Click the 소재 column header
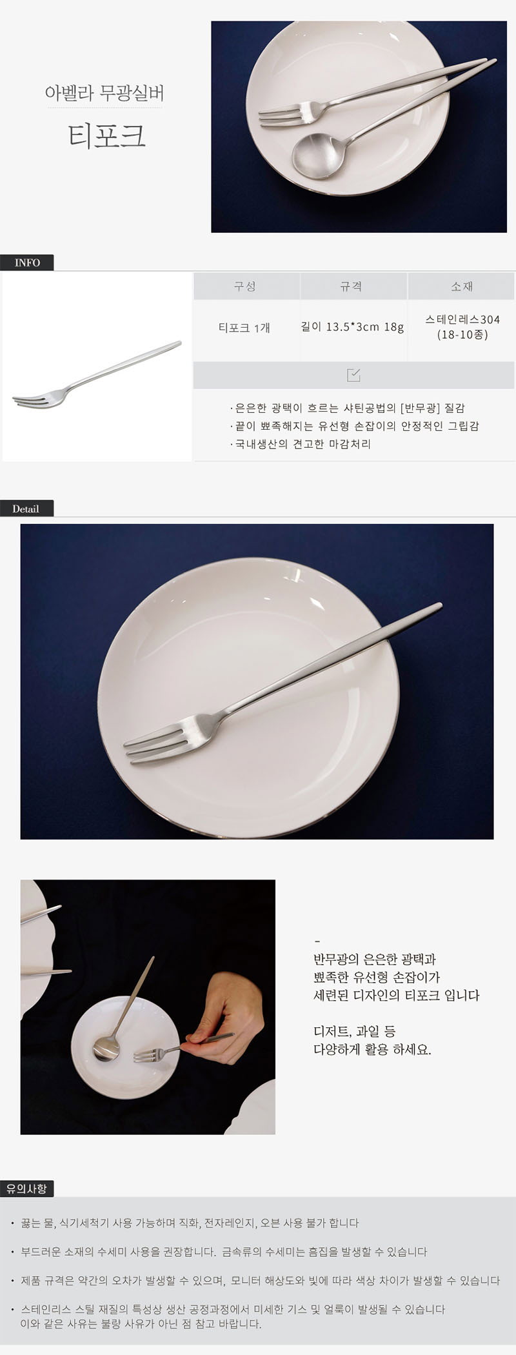The image size is (516, 1355). (x=462, y=286)
